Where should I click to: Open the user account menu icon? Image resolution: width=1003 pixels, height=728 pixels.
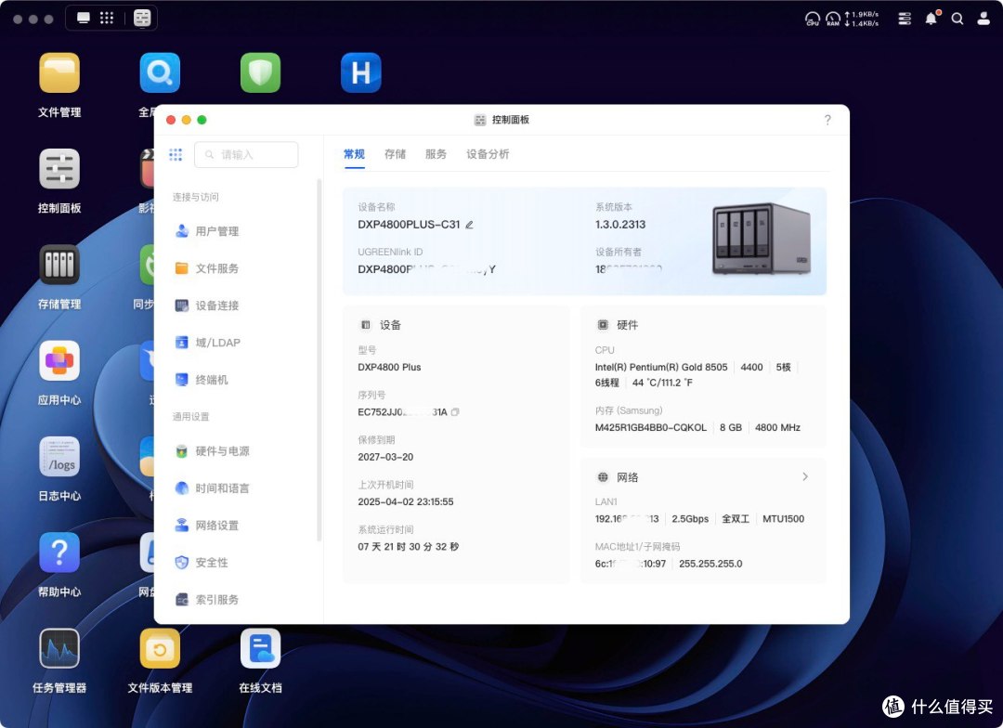pyautogui.click(x=983, y=19)
